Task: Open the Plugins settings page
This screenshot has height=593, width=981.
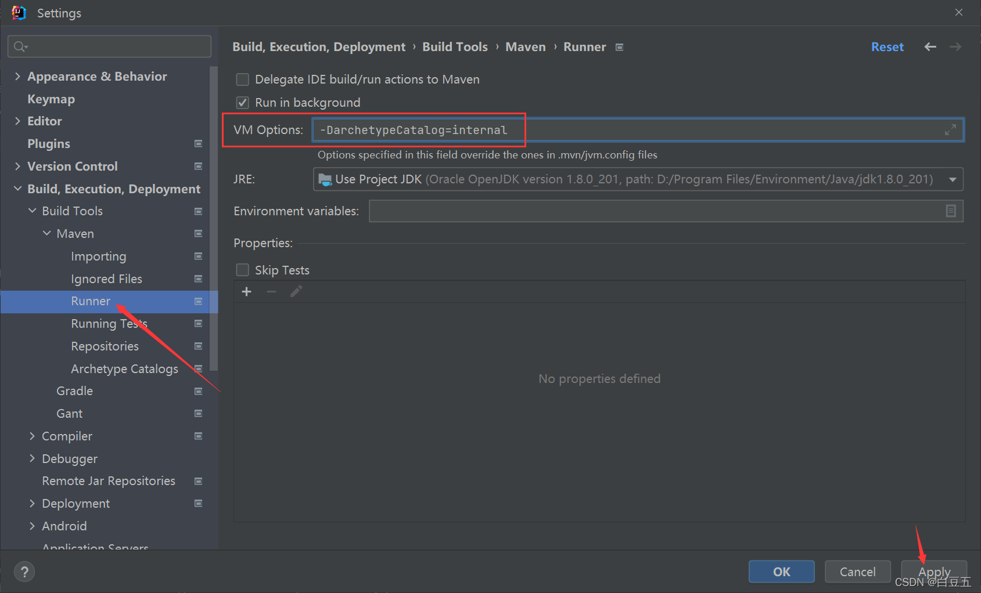Action: pyautogui.click(x=49, y=143)
